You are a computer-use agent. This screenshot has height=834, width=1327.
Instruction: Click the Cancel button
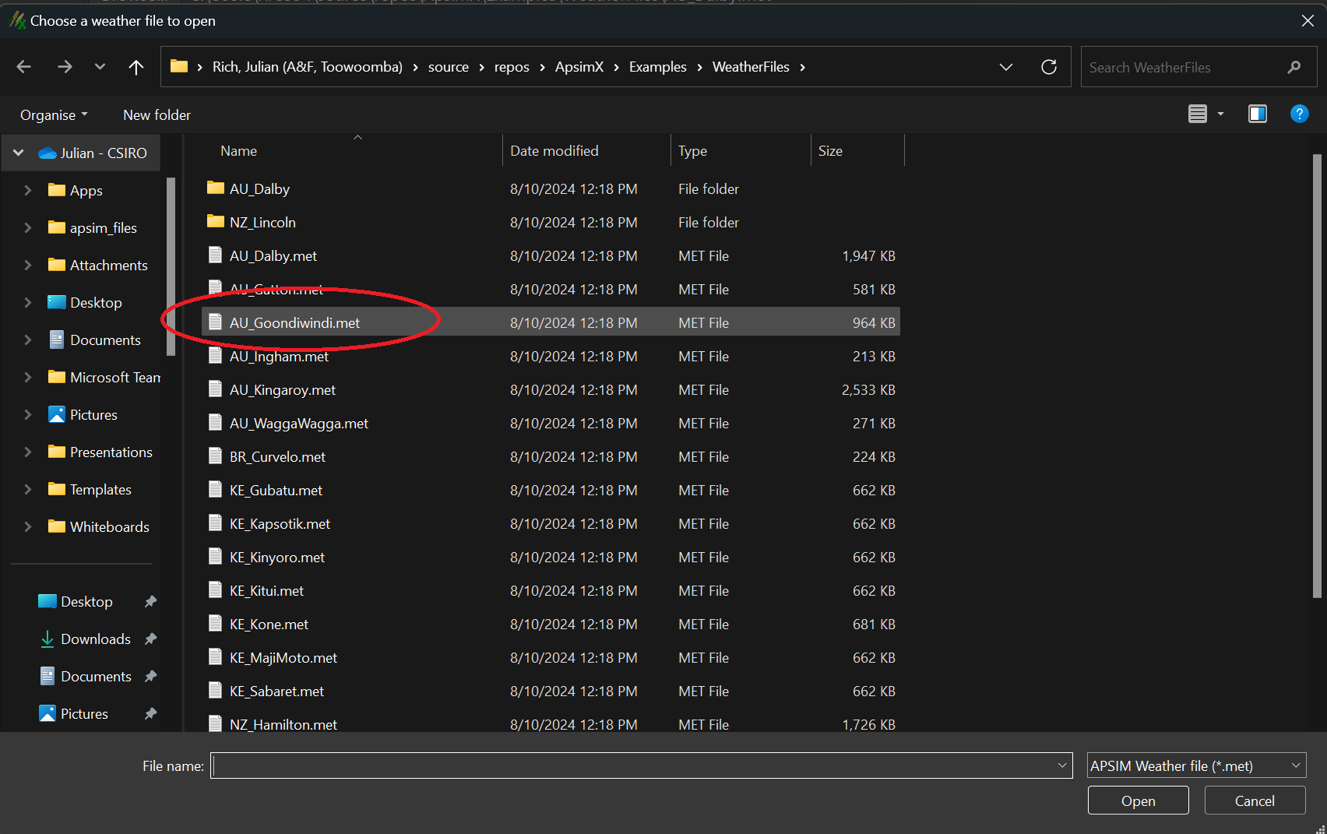click(1255, 801)
